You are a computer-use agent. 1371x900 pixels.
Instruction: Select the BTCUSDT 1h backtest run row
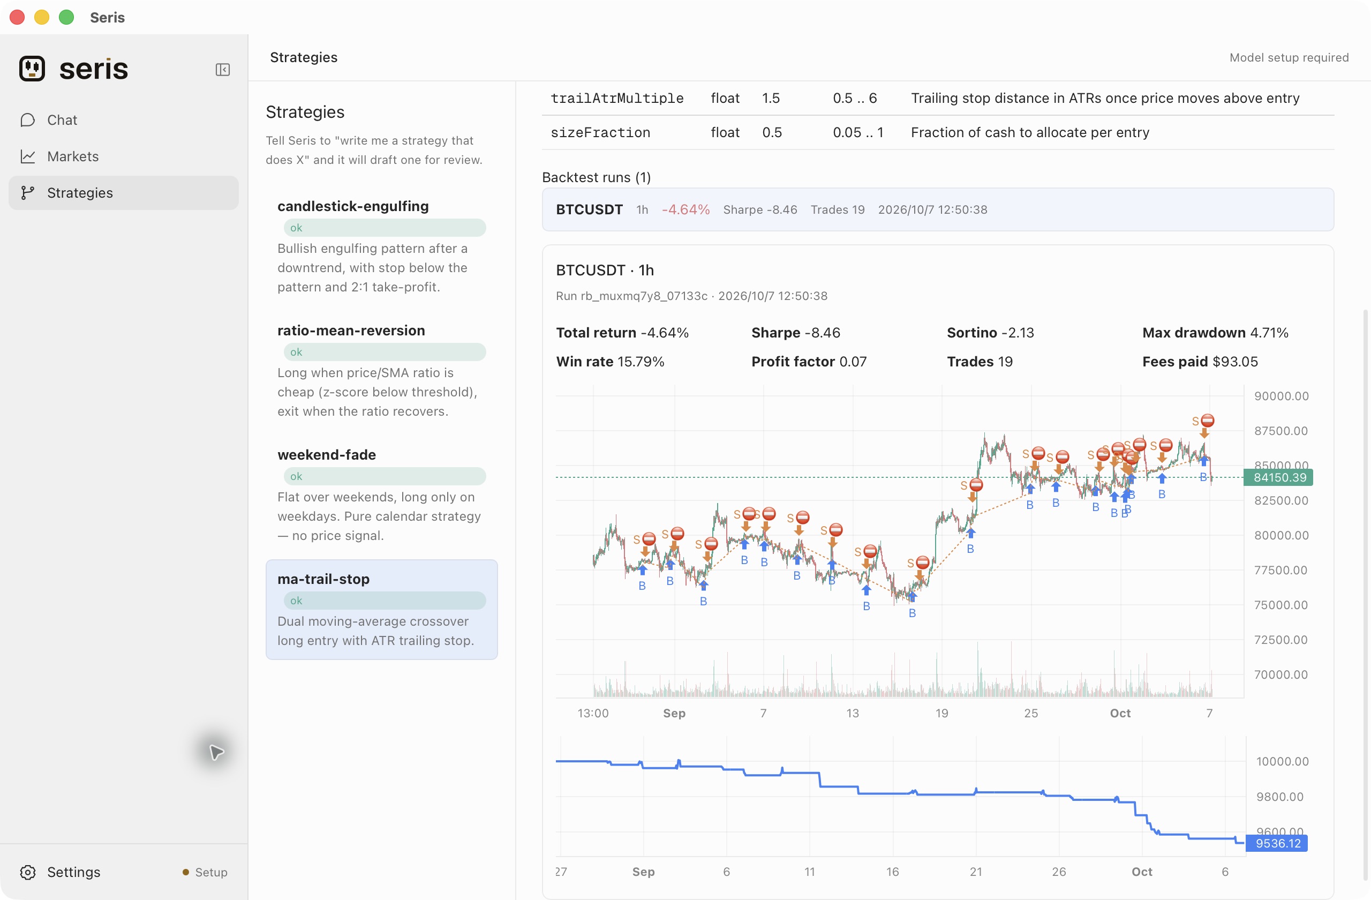pos(938,209)
